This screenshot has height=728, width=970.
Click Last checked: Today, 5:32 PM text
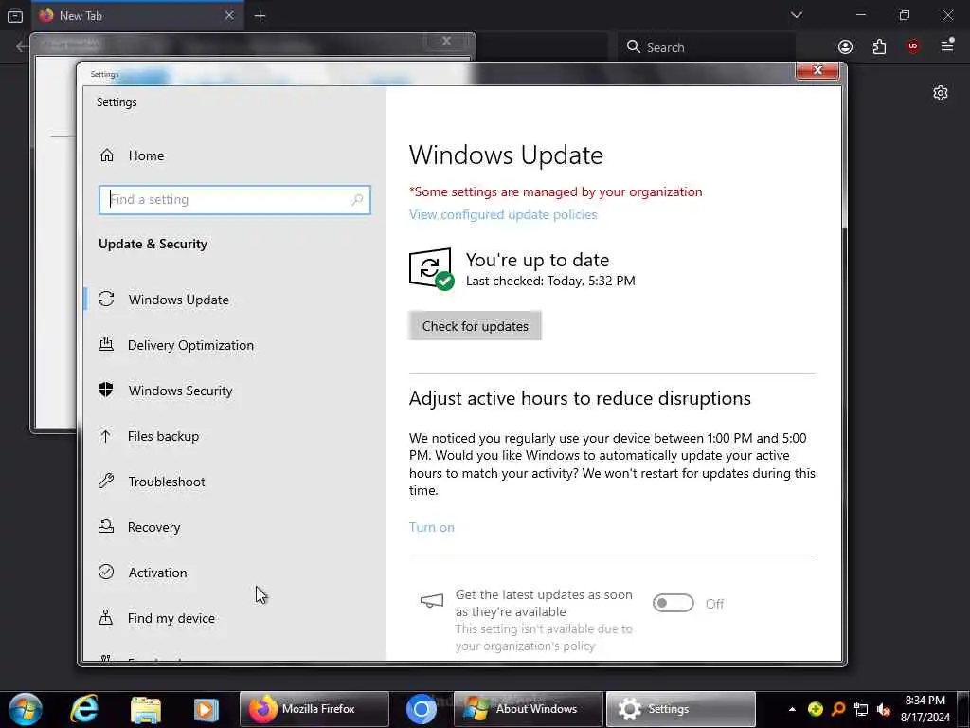[x=550, y=281]
